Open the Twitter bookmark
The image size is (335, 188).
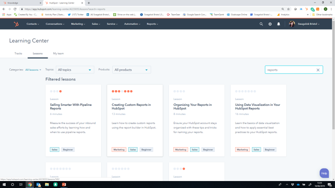point(76,15)
